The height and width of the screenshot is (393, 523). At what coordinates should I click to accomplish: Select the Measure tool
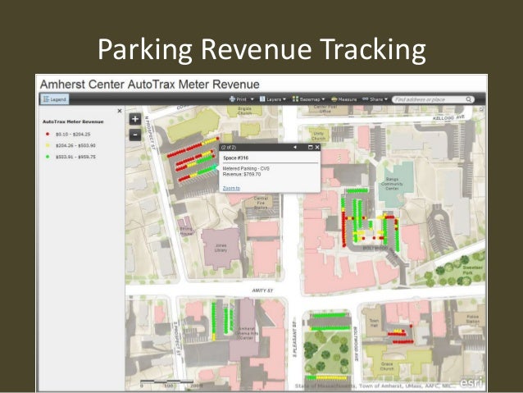pos(344,99)
